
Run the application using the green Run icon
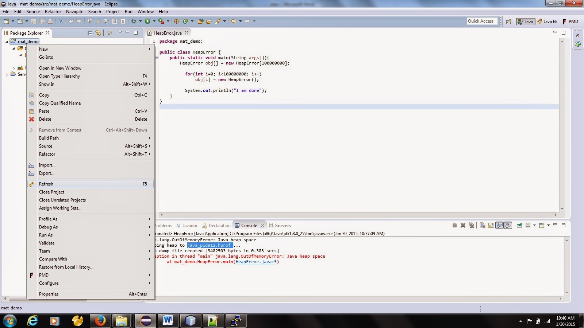click(x=147, y=21)
